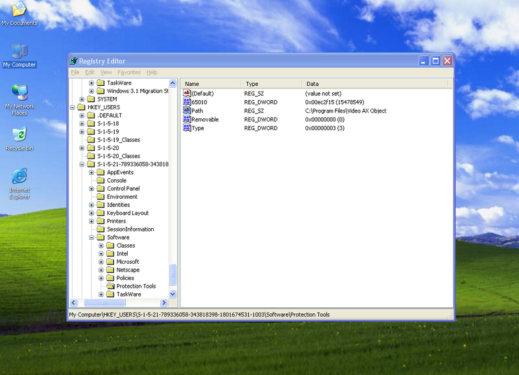This screenshot has width=519, height=375.
Task: Click the Data column header
Action: pos(375,84)
